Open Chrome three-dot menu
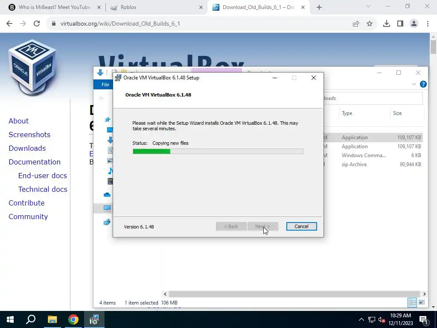The image size is (437, 328). pyautogui.click(x=428, y=24)
